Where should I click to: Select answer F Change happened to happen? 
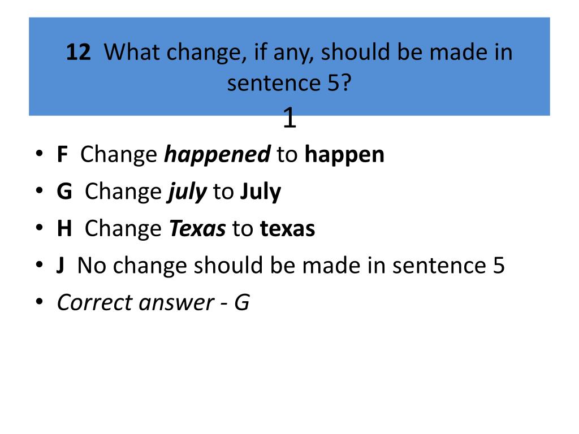pyautogui.click(x=221, y=155)
